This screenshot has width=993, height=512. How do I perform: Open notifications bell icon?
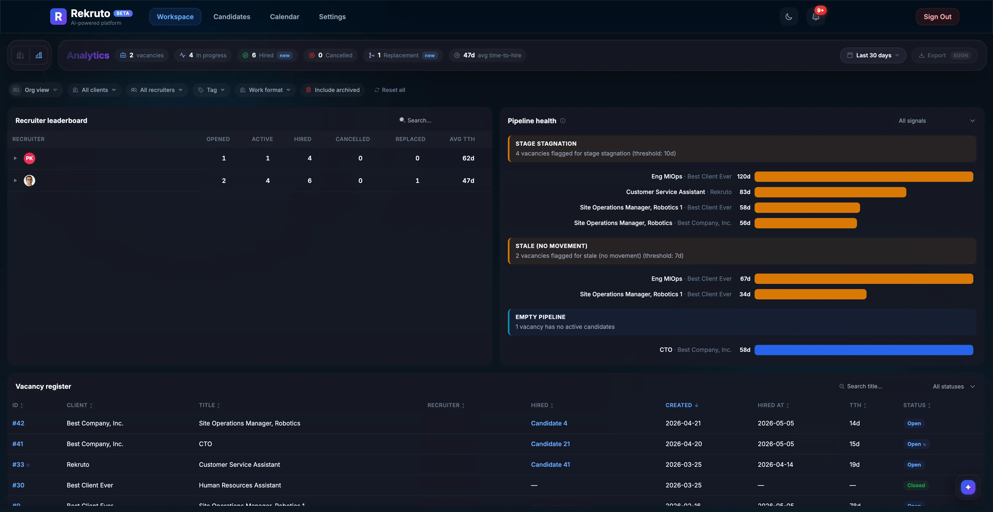pos(816,17)
